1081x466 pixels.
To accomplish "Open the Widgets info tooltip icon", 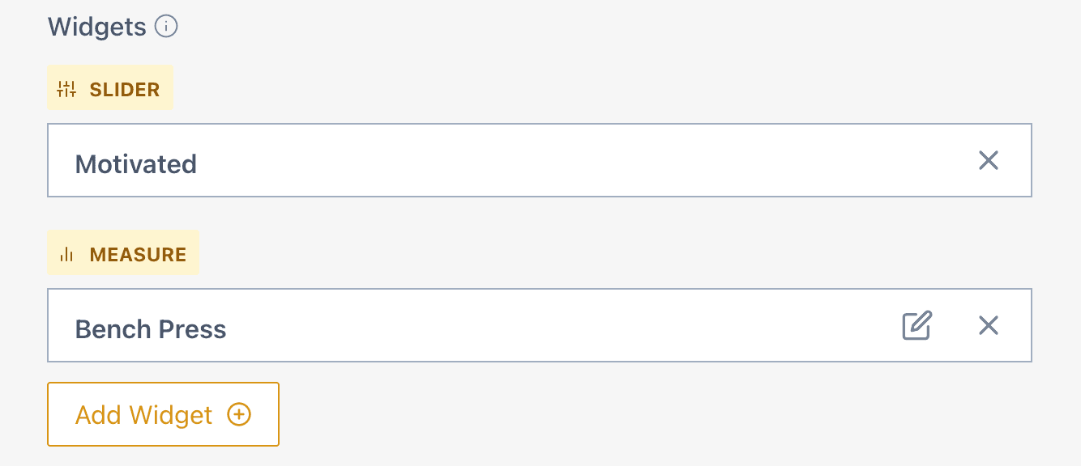I will 166,27.
